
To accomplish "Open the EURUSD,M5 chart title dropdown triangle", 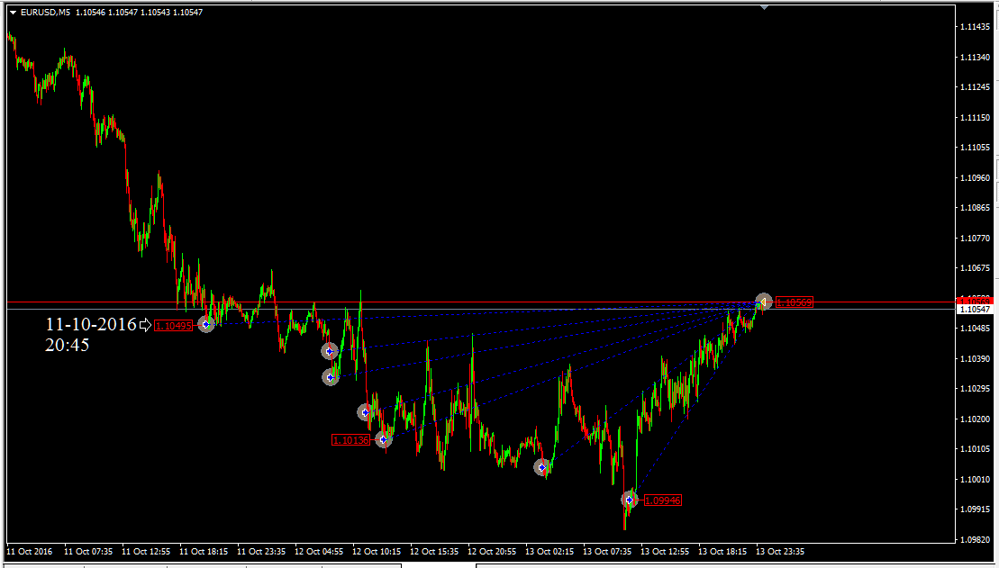I will click(x=13, y=12).
